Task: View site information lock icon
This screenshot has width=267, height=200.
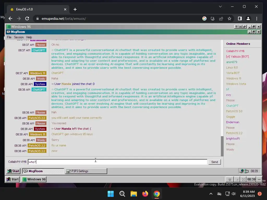Action: [38, 18]
